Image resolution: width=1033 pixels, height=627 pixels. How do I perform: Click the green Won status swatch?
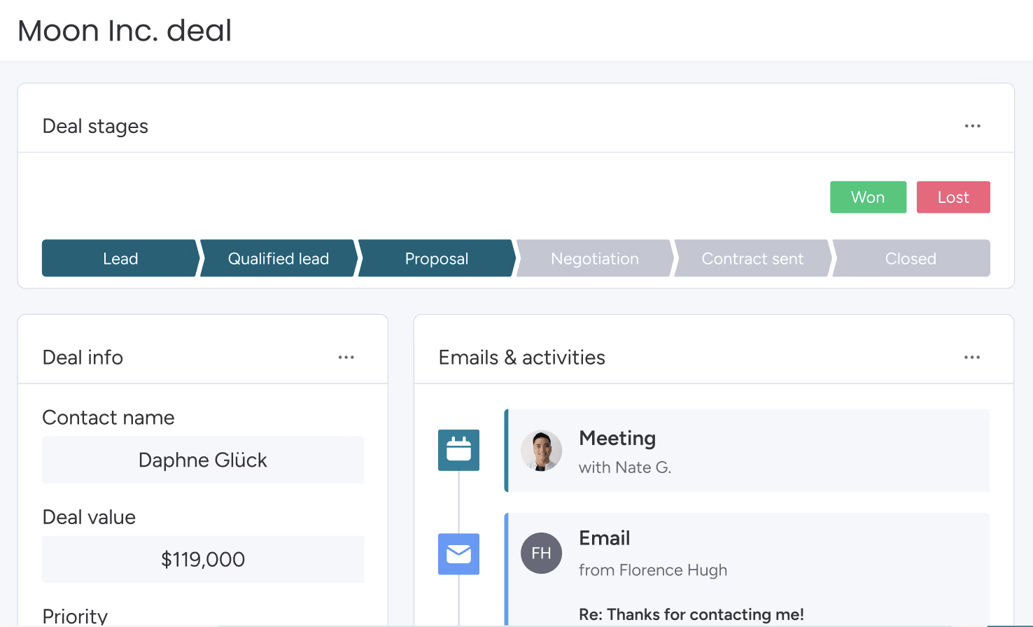(x=868, y=197)
